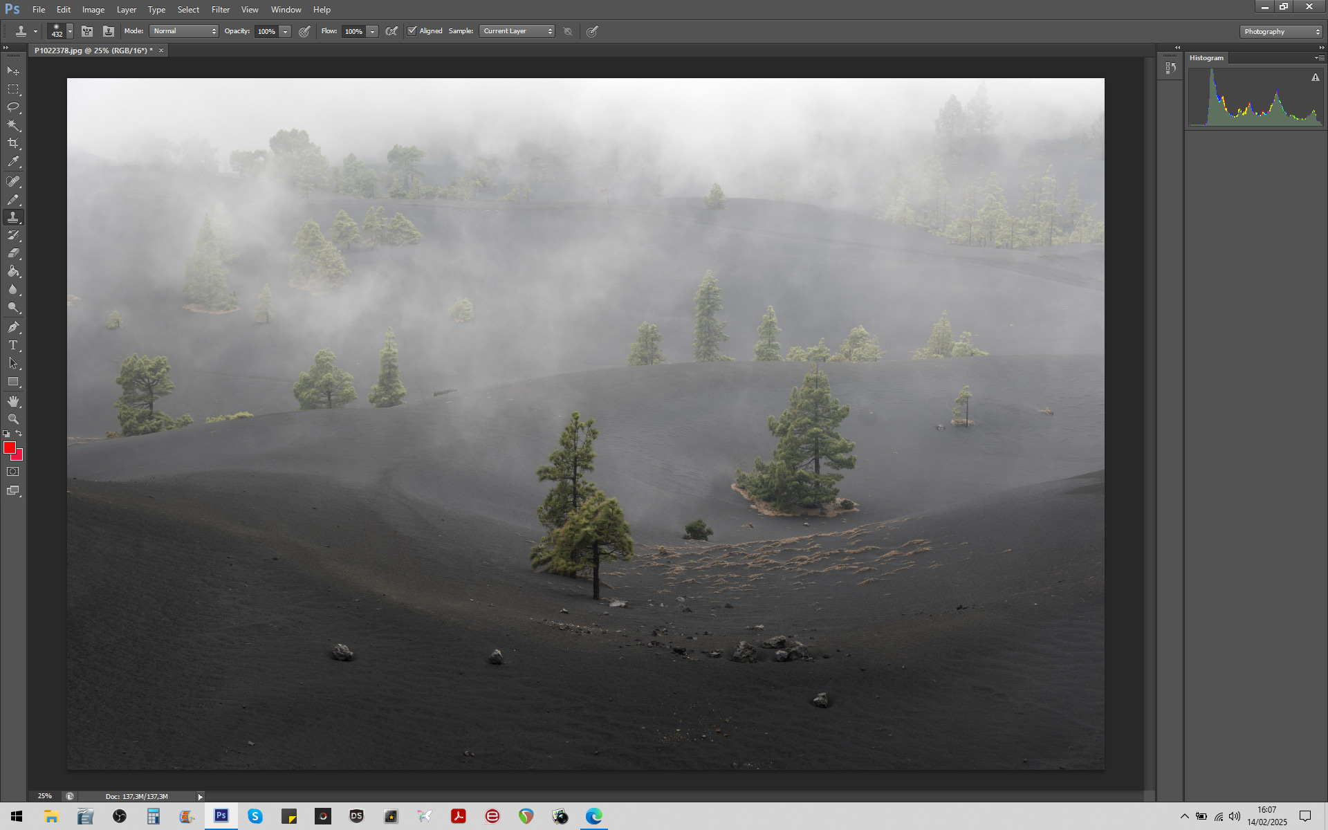The width and height of the screenshot is (1328, 830).
Task: Select the Eyedropper tool
Action: point(13,162)
